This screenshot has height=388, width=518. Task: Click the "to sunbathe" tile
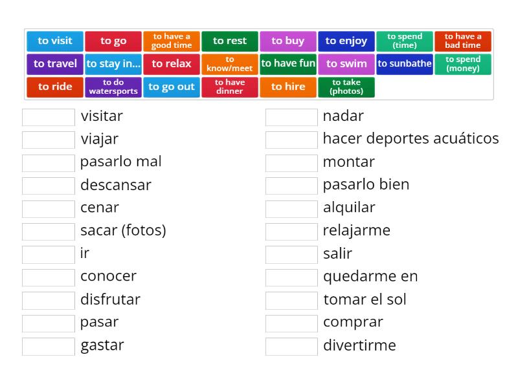(404, 64)
